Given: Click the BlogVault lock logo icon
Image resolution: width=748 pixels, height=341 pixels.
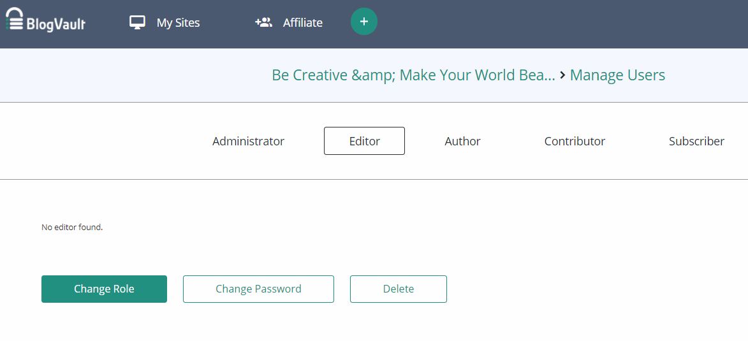Looking at the screenshot, I should pyautogui.click(x=14, y=19).
